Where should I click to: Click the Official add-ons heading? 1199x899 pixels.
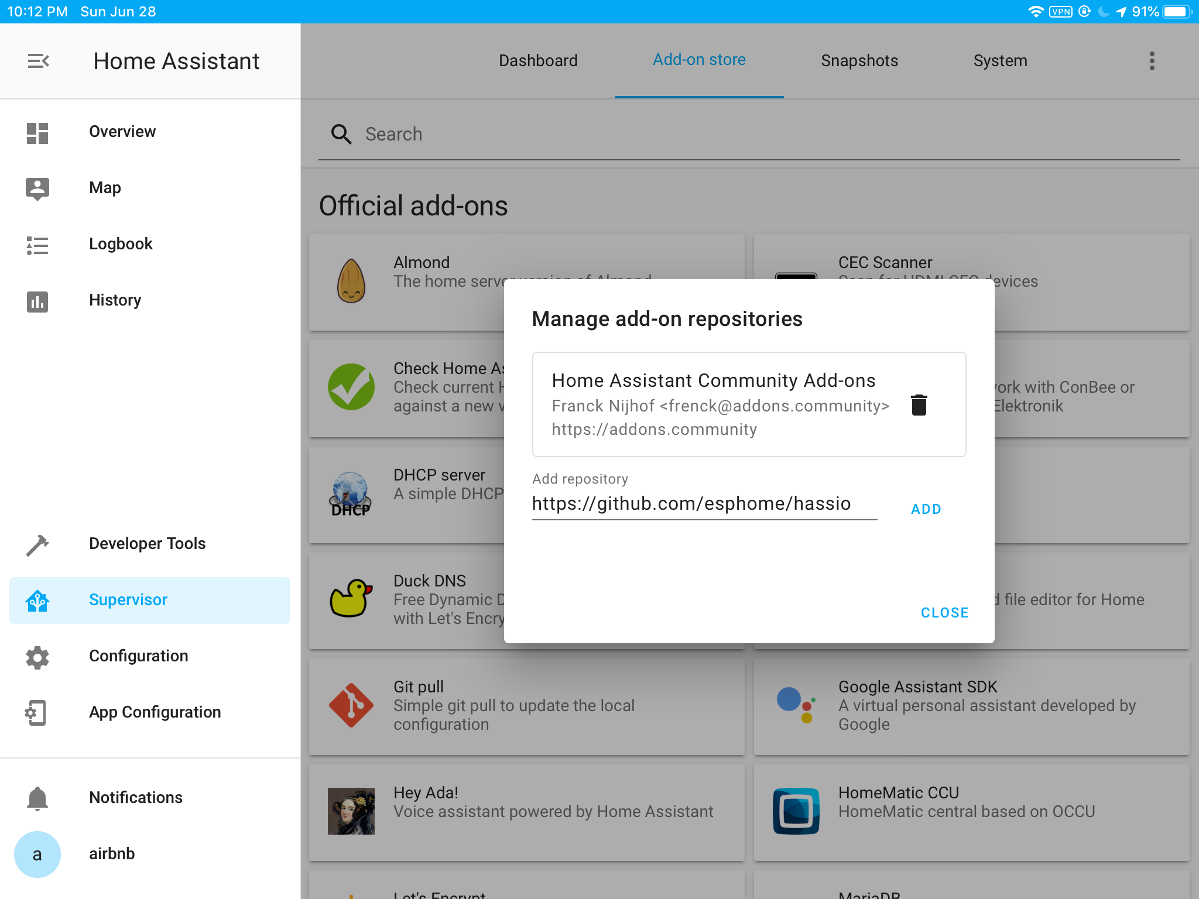413,206
